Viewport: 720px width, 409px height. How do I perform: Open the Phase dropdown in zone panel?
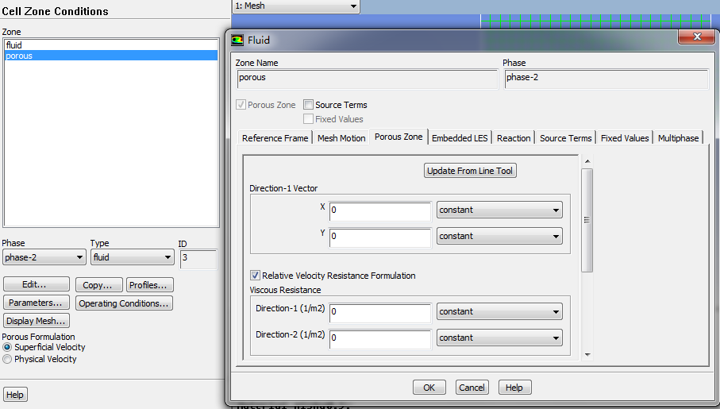[44, 257]
